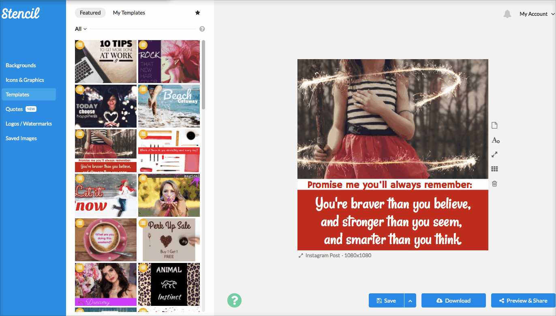Click the resize arrows icon beside canvas
The image size is (556, 316).
(x=494, y=154)
